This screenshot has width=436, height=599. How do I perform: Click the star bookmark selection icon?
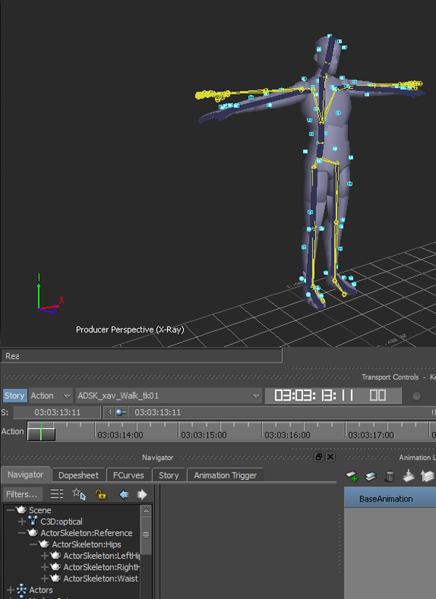(79, 494)
